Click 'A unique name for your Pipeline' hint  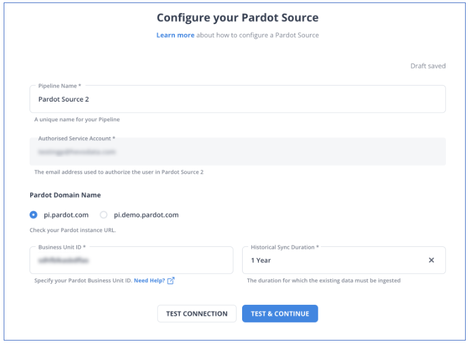77,119
